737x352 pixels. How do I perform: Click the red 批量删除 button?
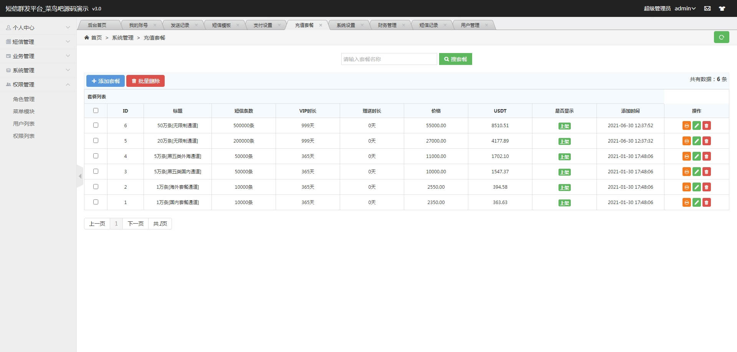tap(145, 81)
